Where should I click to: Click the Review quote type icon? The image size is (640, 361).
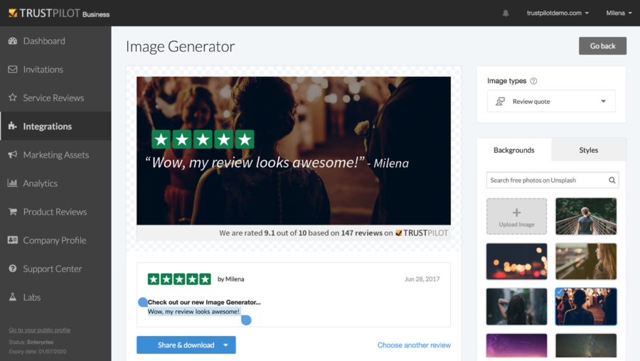(x=501, y=101)
